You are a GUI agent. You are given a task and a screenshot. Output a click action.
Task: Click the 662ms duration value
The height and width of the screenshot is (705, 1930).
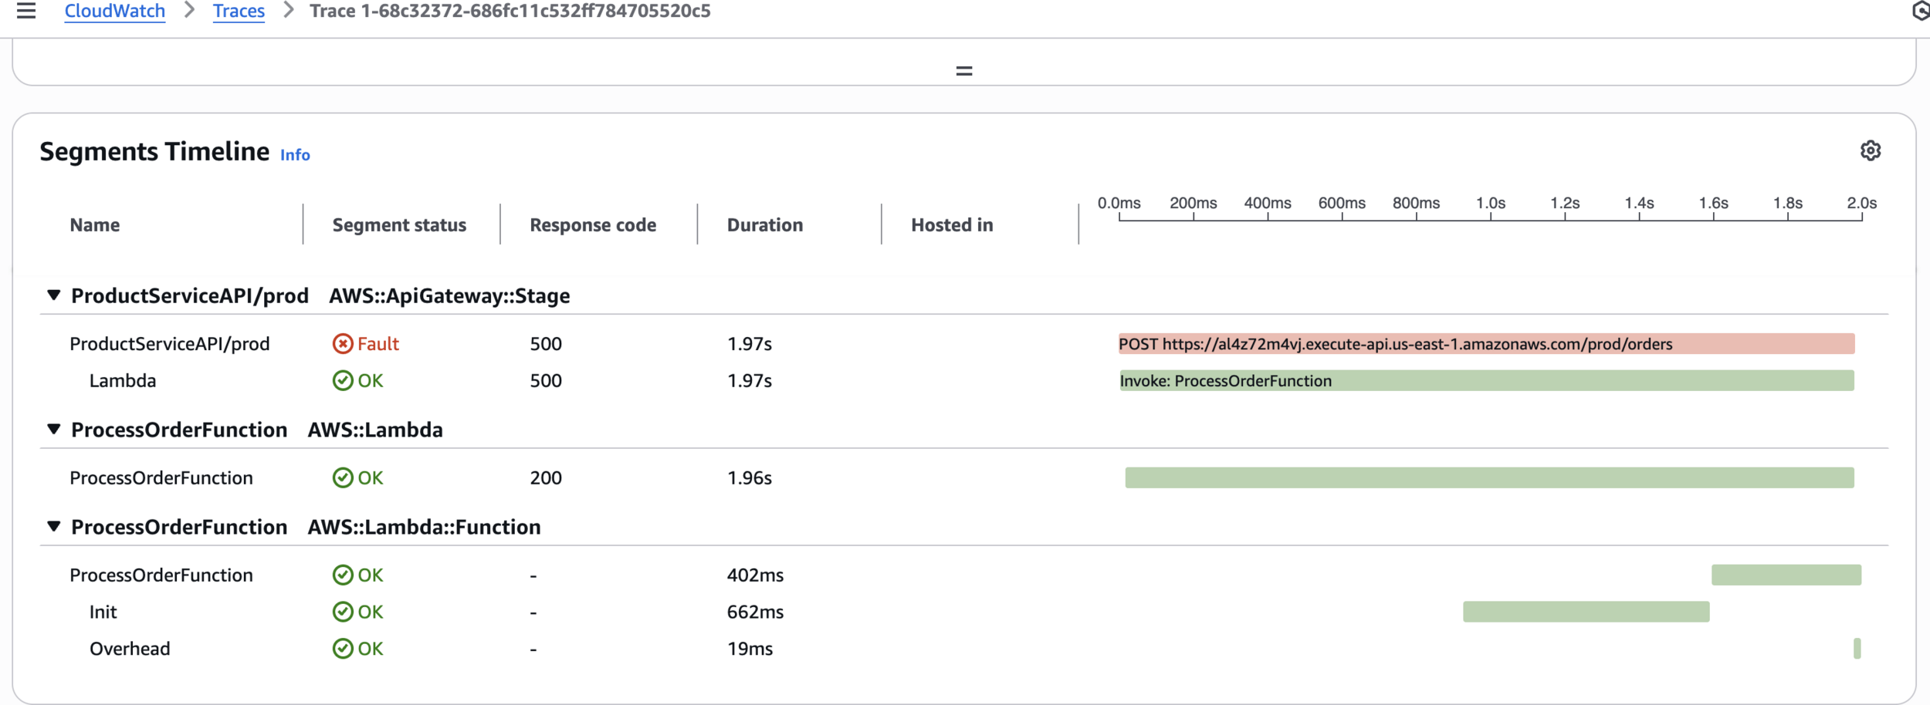755,612
